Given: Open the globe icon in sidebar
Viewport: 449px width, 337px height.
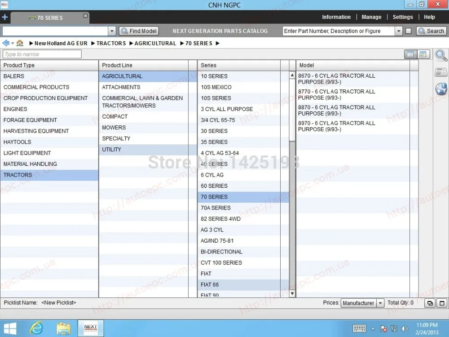Looking at the screenshot, I should (441, 89).
